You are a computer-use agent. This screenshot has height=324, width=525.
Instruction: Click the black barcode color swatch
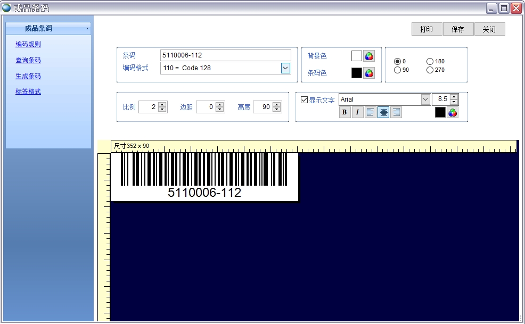coord(357,72)
